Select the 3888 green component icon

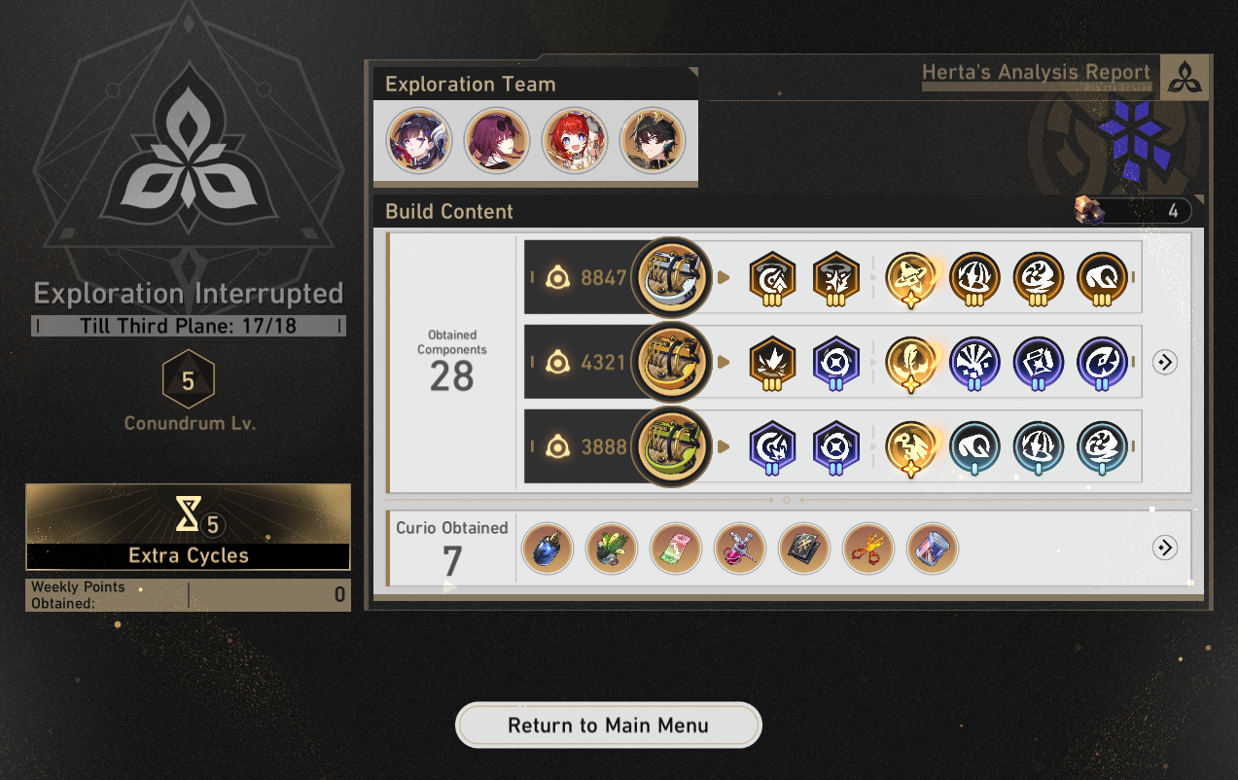(x=671, y=447)
